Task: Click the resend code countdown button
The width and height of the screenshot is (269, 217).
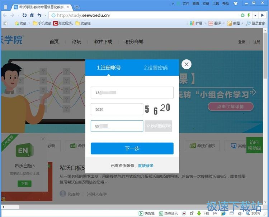Action: [x=158, y=126]
